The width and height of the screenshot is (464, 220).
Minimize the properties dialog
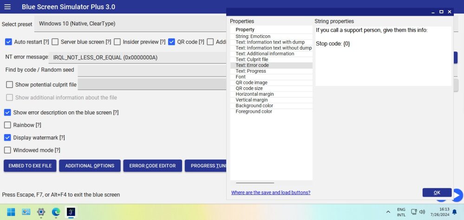pyautogui.click(x=433, y=12)
